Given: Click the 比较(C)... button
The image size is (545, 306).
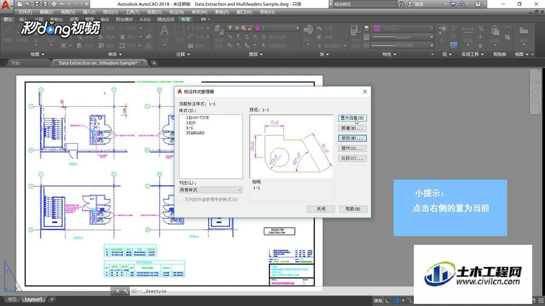Looking at the screenshot, I should point(352,159).
